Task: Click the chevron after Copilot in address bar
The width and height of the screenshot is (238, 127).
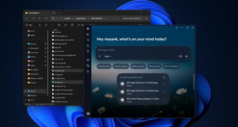Action: click(x=73, y=18)
